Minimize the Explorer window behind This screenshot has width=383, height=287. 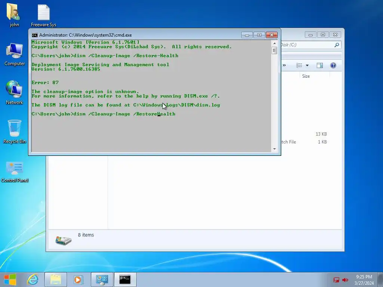[310, 35]
